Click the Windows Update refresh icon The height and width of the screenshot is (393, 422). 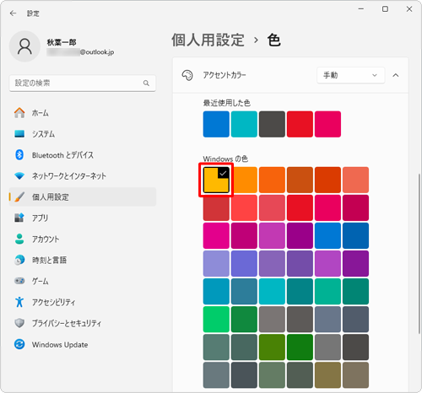(19, 344)
